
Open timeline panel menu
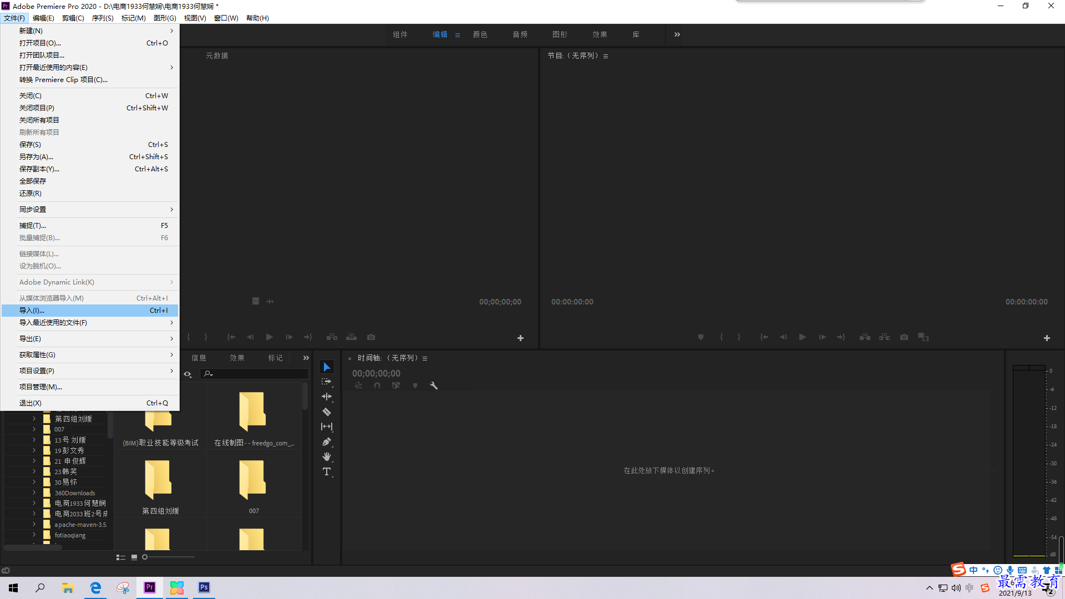pos(425,358)
